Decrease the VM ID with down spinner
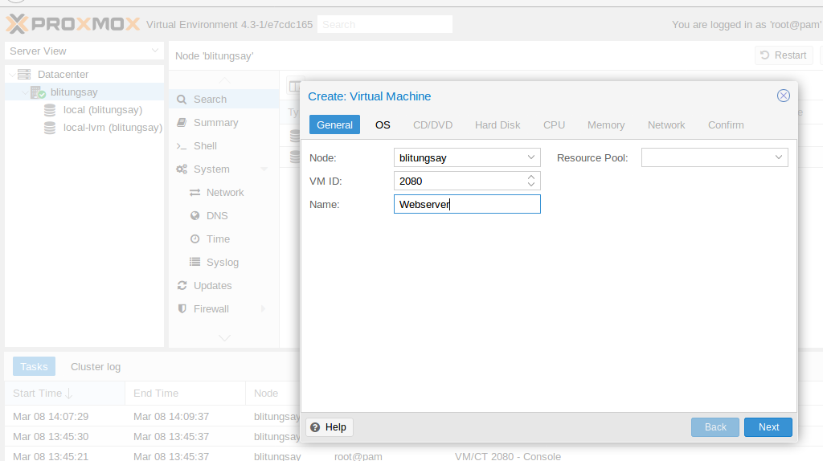Screen dimensions: 823x461 [x=531, y=185]
